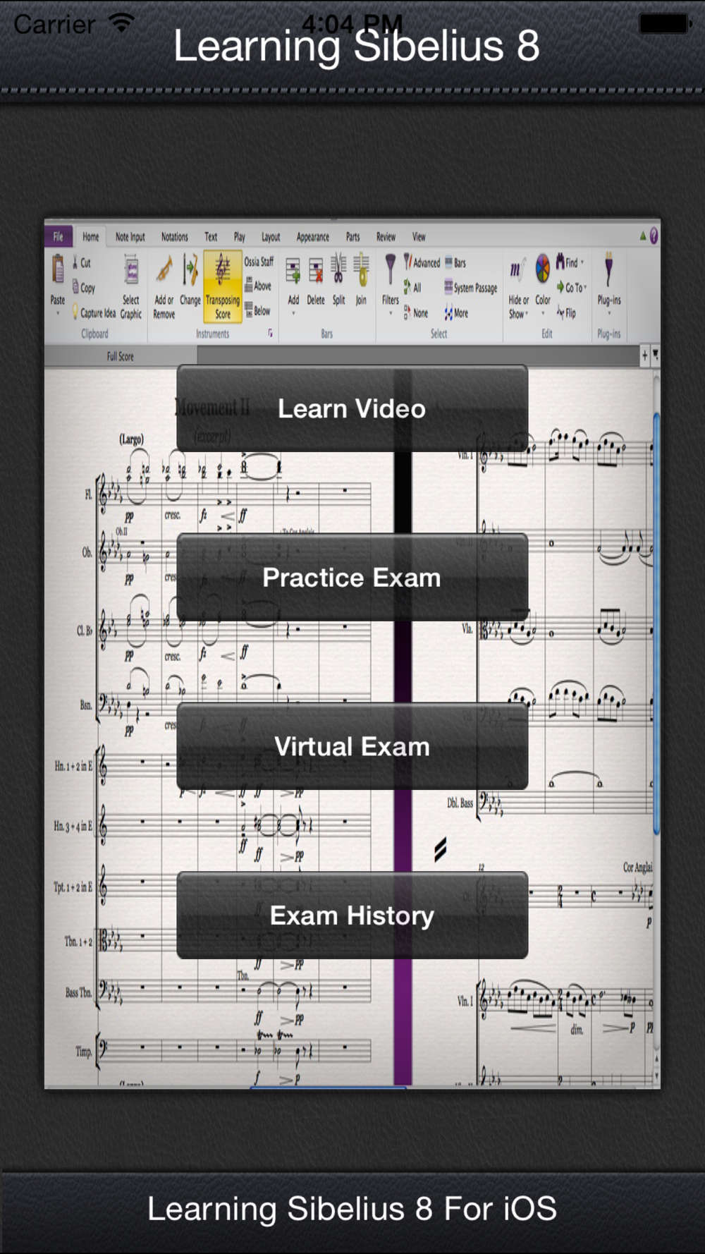
Task: Click the green ribbon collapse arrow
Action: 642,236
